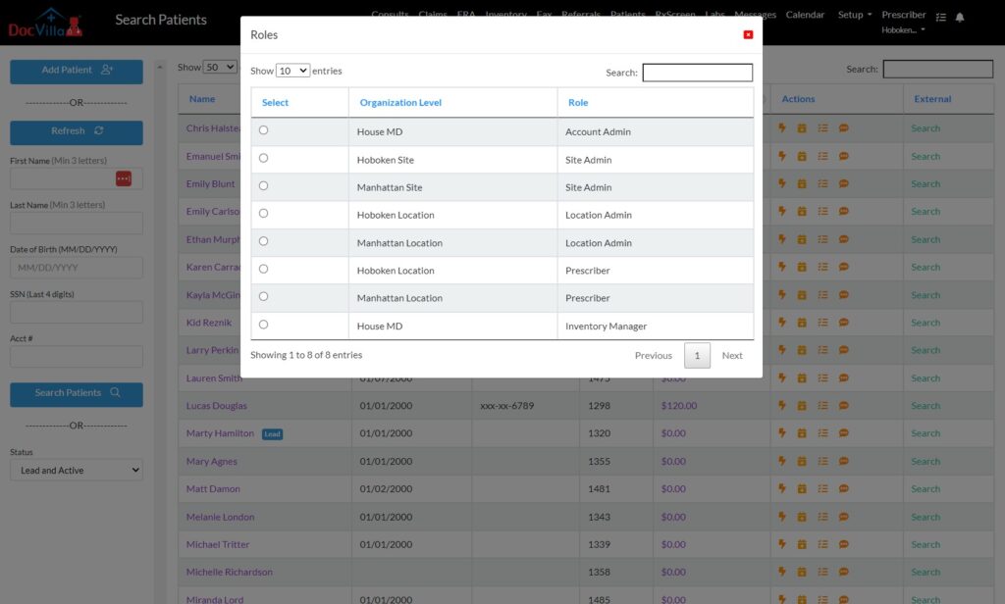Click calendar icon for Lucas Douglas row
The width and height of the screenshot is (1005, 604).
[x=802, y=405]
